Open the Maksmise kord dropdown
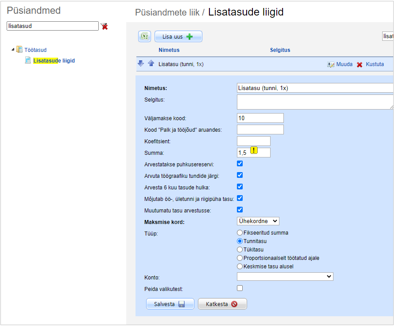 point(258,221)
